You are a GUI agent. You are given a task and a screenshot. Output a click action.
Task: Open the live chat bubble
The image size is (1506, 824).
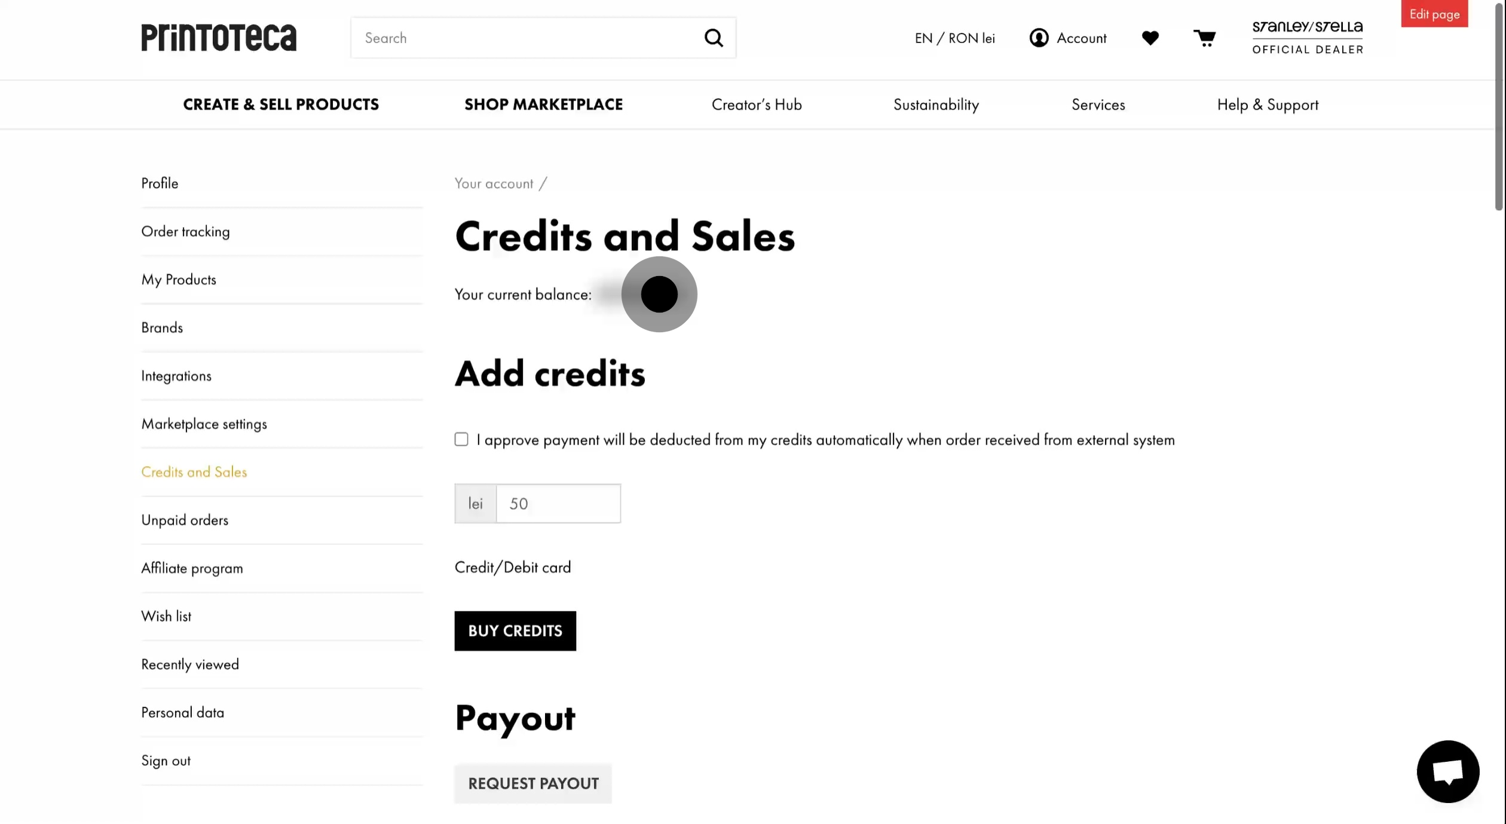pos(1447,771)
